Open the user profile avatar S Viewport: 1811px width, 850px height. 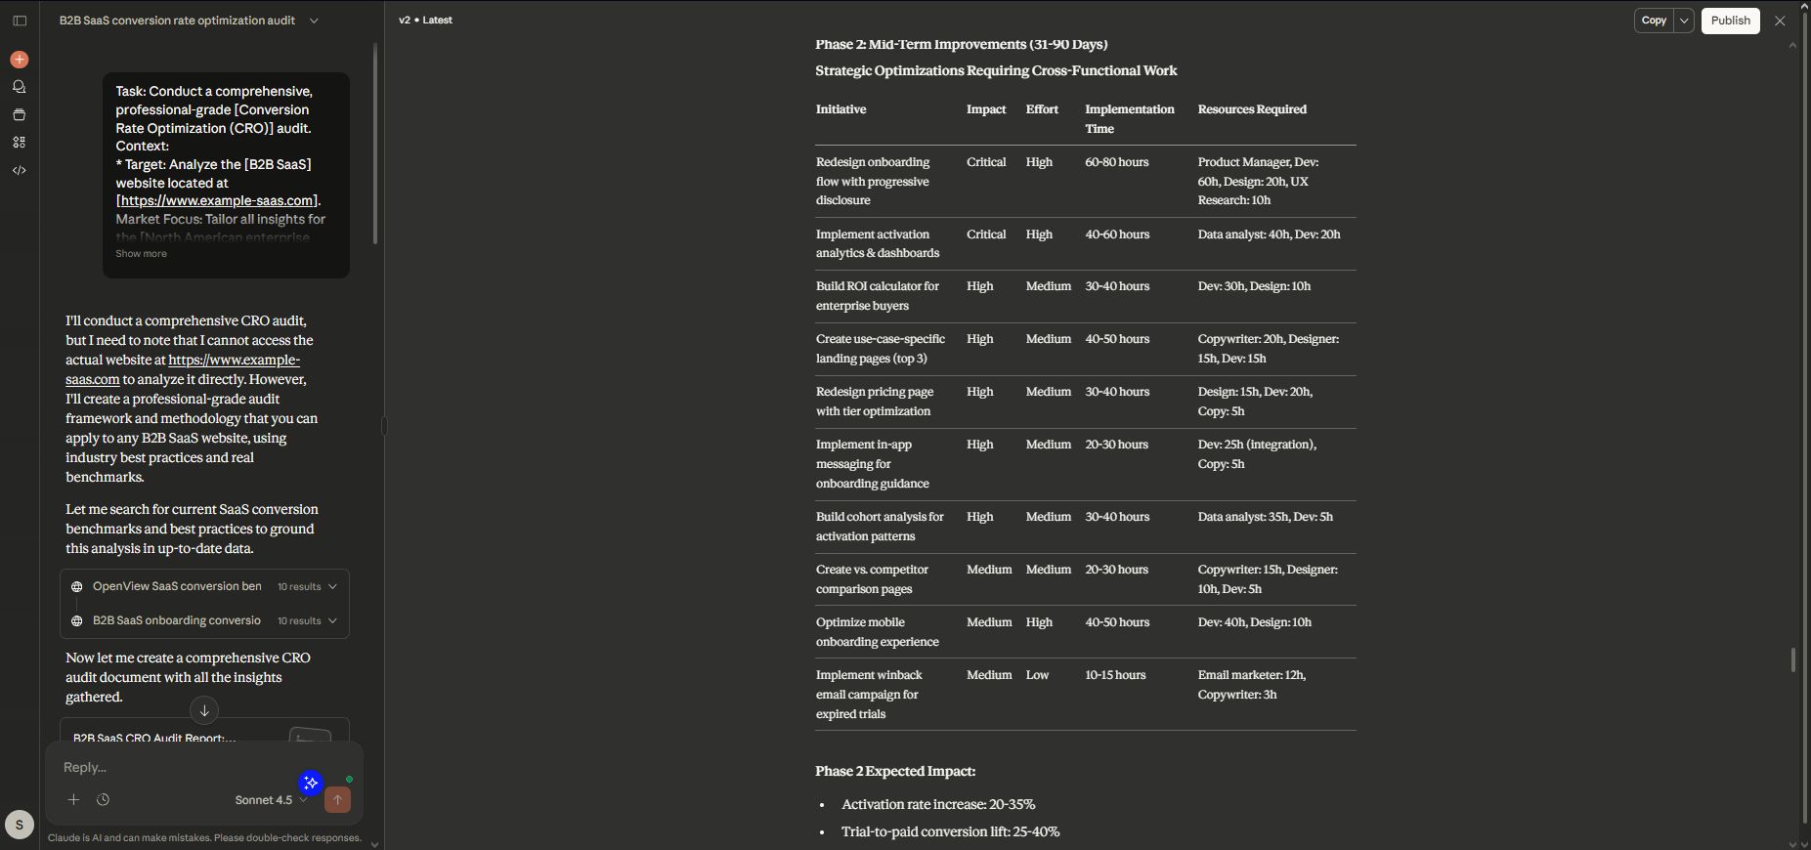click(x=20, y=825)
